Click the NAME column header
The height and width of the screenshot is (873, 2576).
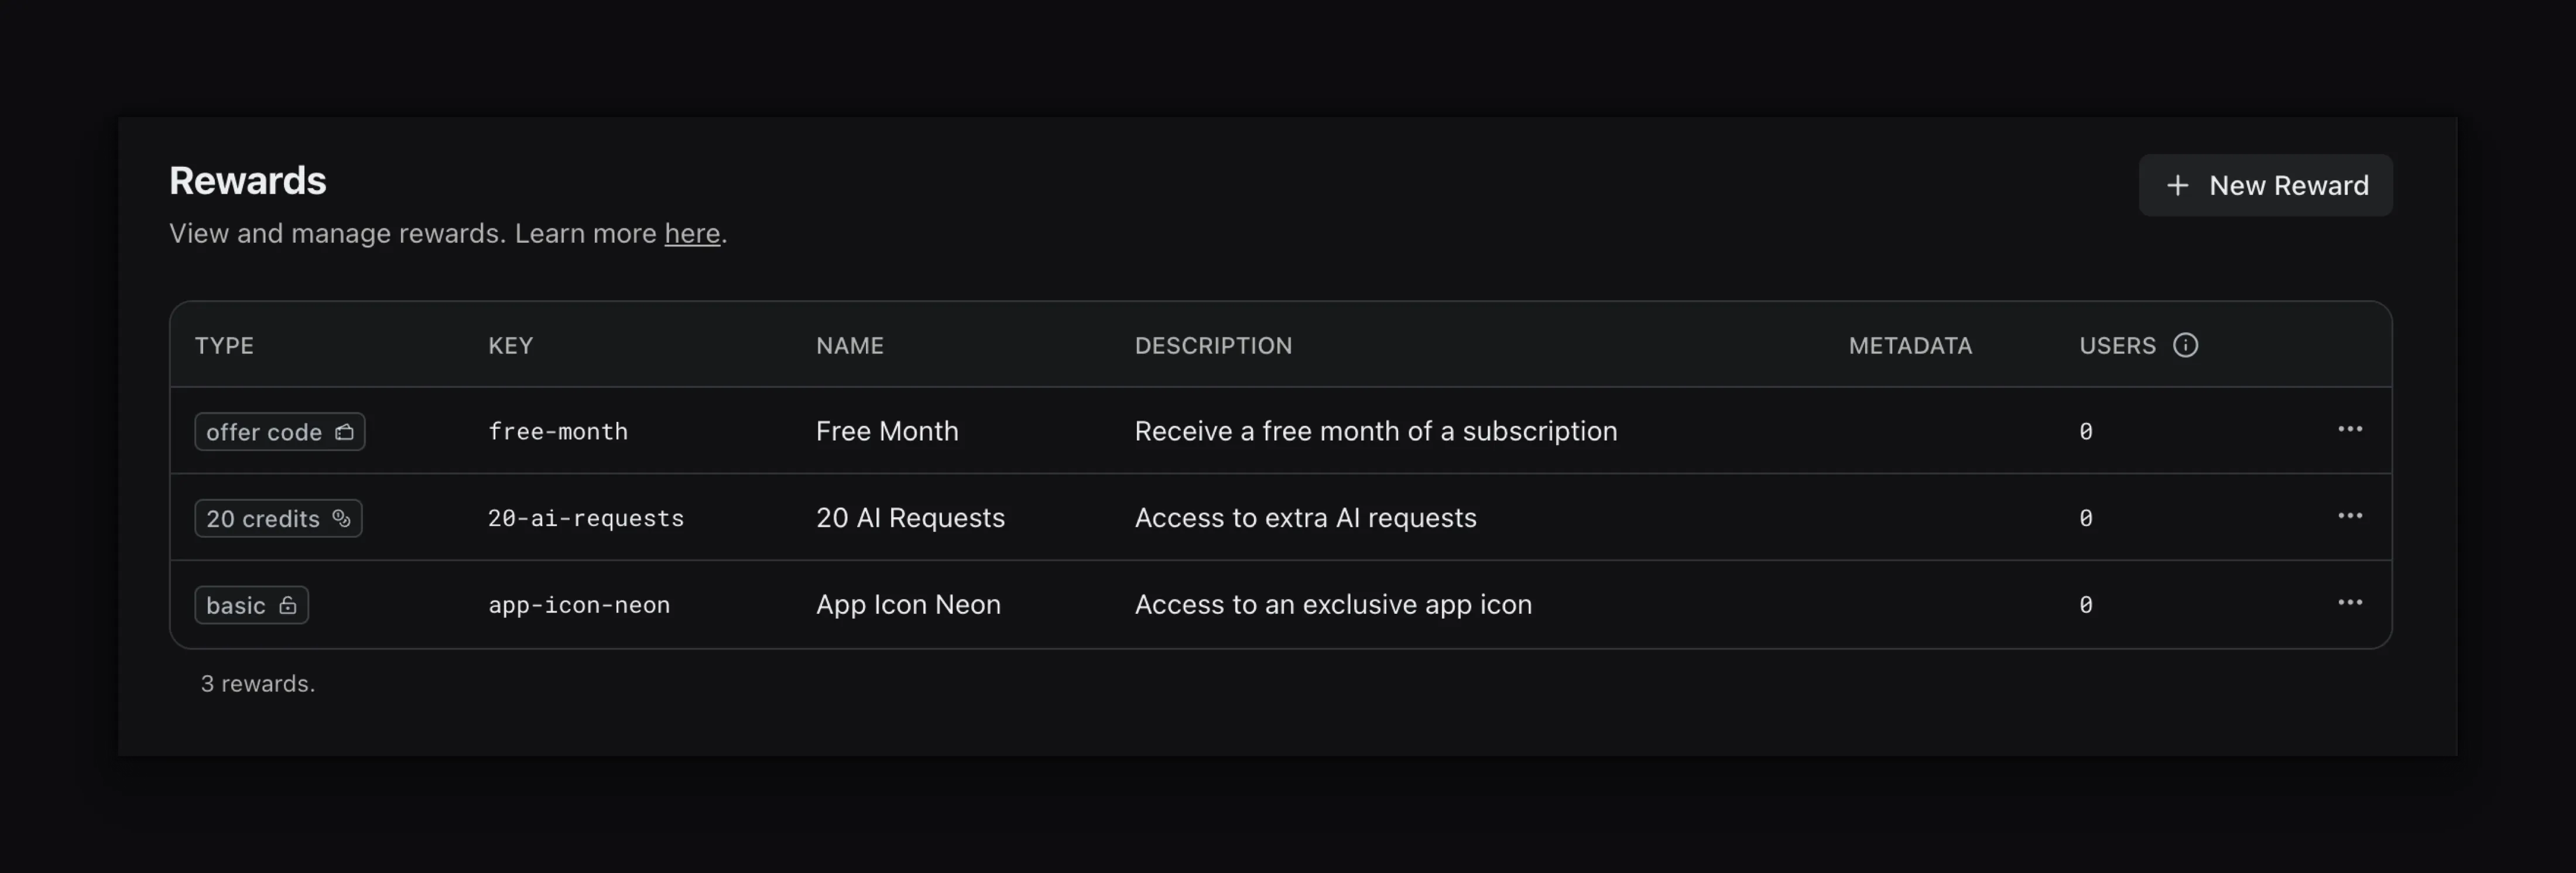(x=849, y=346)
